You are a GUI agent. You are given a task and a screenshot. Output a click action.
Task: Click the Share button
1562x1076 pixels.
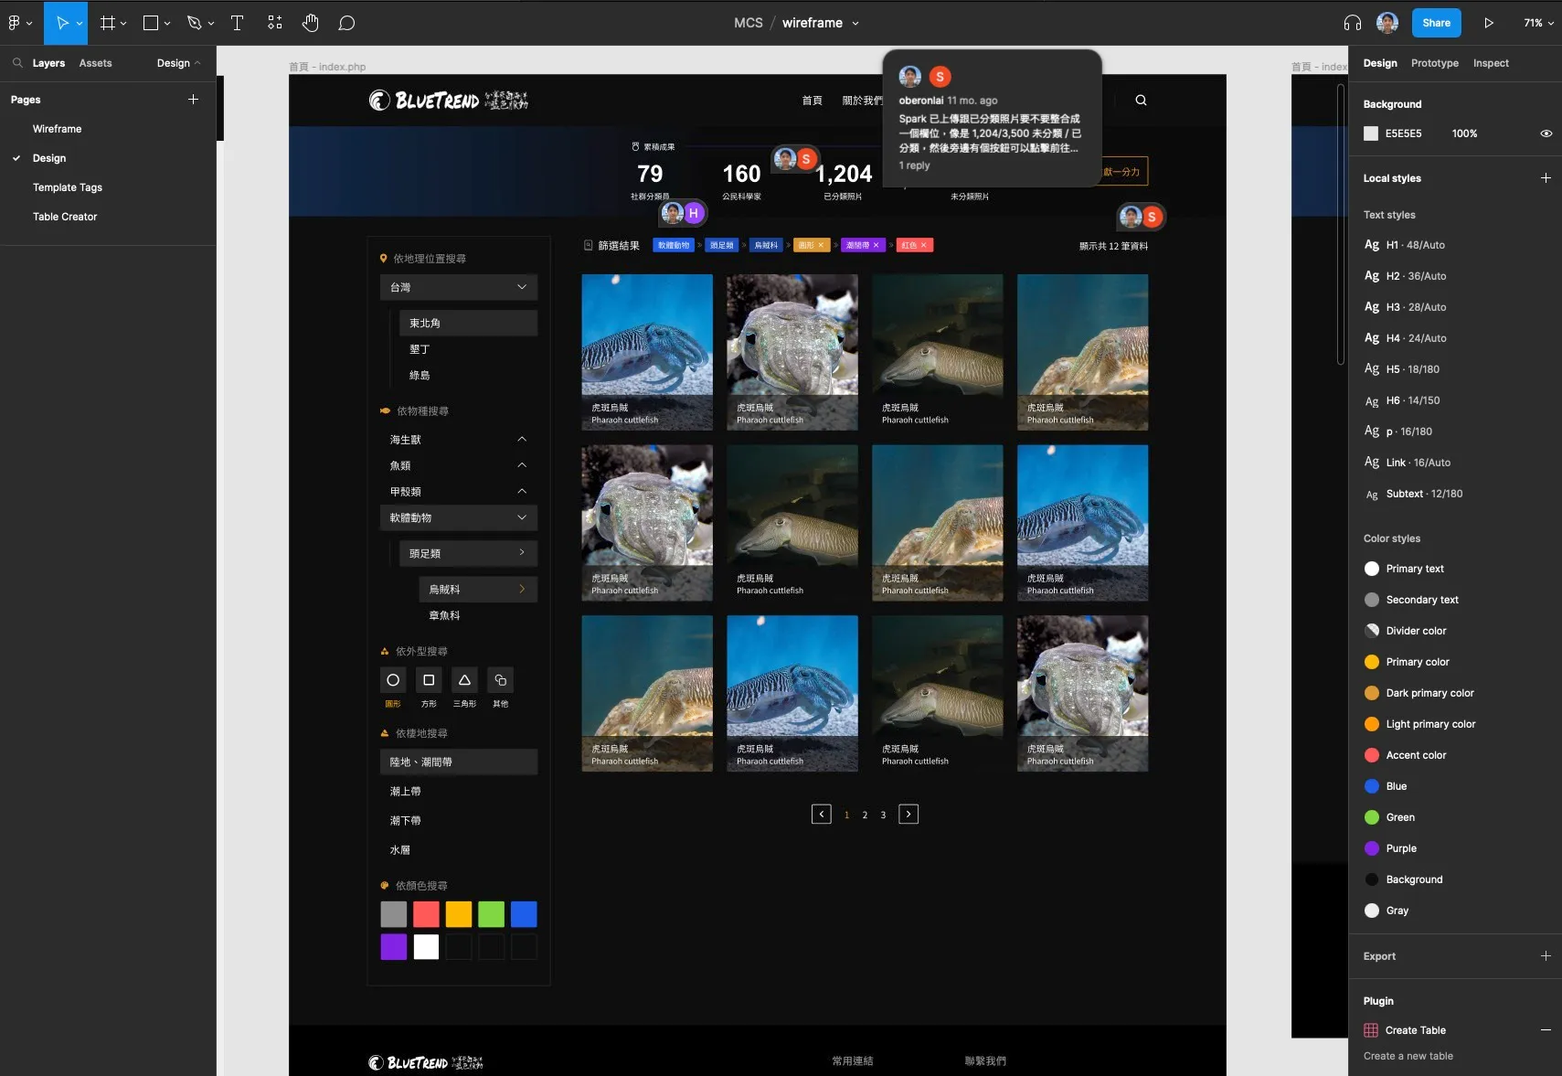click(1435, 22)
